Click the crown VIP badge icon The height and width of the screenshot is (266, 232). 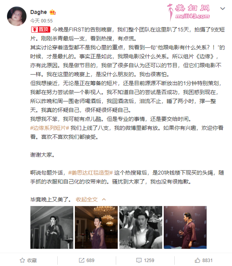(x=53, y=12)
